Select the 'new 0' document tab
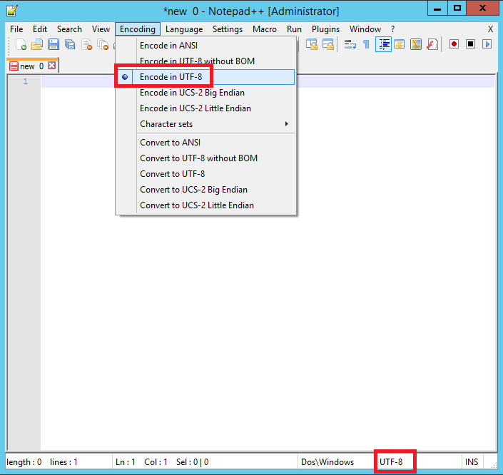The image size is (503, 475). 32,66
